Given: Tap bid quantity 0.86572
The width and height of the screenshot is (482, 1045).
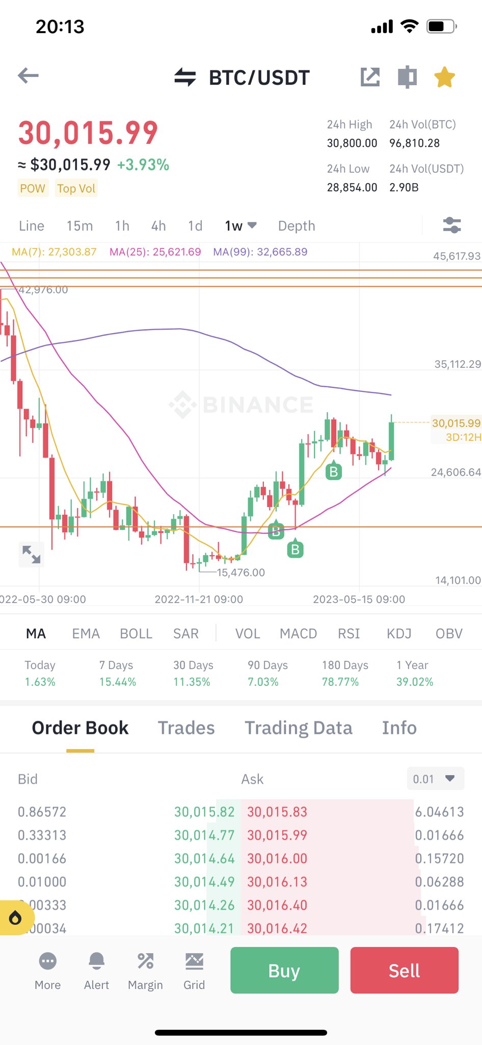Looking at the screenshot, I should pyautogui.click(x=42, y=811).
